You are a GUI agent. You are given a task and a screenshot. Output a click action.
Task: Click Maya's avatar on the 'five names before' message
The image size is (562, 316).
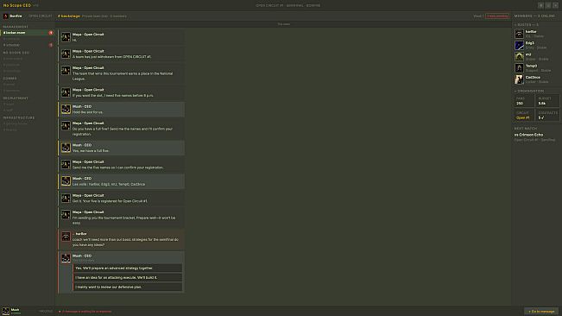(x=66, y=92)
